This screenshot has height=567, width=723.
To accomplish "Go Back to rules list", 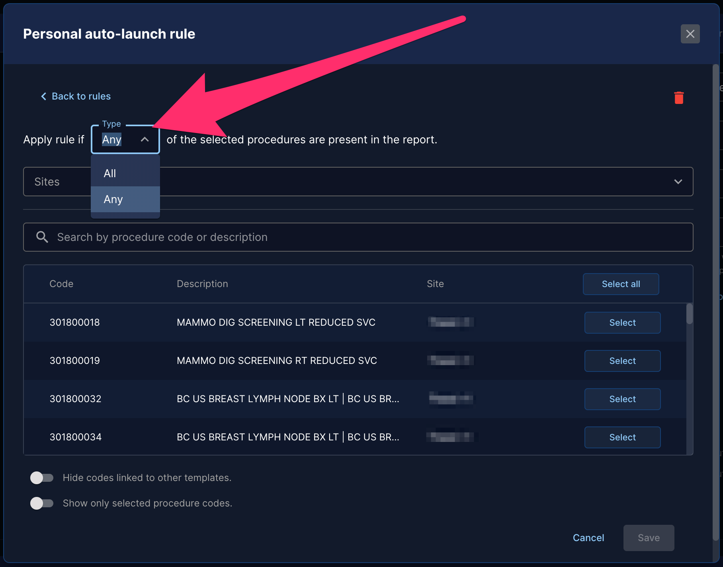I will (x=81, y=96).
